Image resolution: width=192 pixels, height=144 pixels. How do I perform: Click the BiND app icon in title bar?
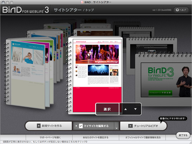83,2
